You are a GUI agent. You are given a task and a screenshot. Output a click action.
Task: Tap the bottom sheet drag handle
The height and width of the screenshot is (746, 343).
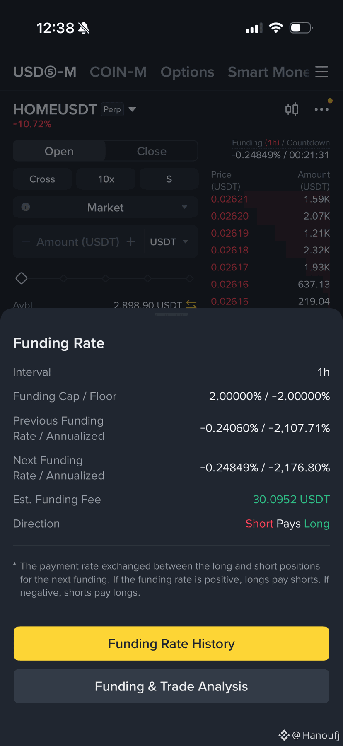(x=171, y=315)
